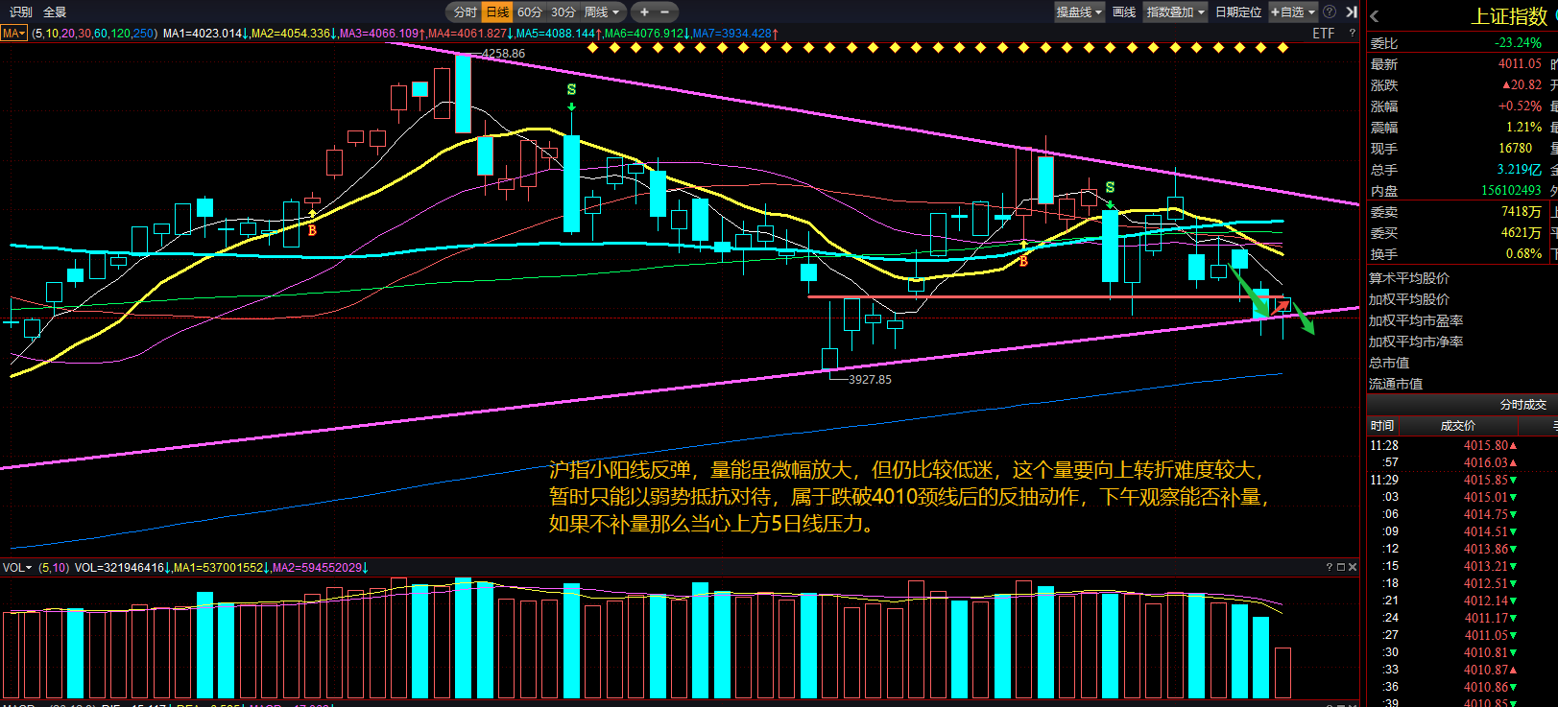Open the VOL indicator dropdown

(x=17, y=568)
